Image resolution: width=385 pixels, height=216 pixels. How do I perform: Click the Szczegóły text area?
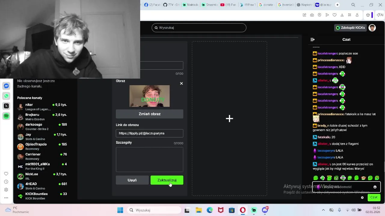point(149,159)
